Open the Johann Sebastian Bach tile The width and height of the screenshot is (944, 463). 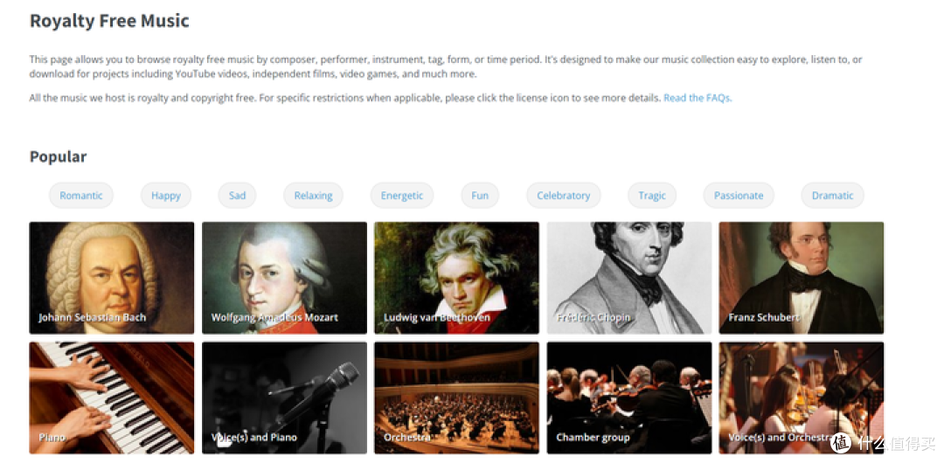(x=112, y=278)
